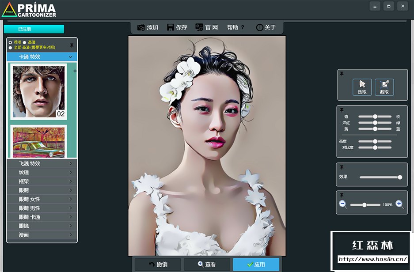Image resolution: width=414 pixels, height=272 pixels.
Task: Expand the 纹理 category
Action: click(42, 173)
